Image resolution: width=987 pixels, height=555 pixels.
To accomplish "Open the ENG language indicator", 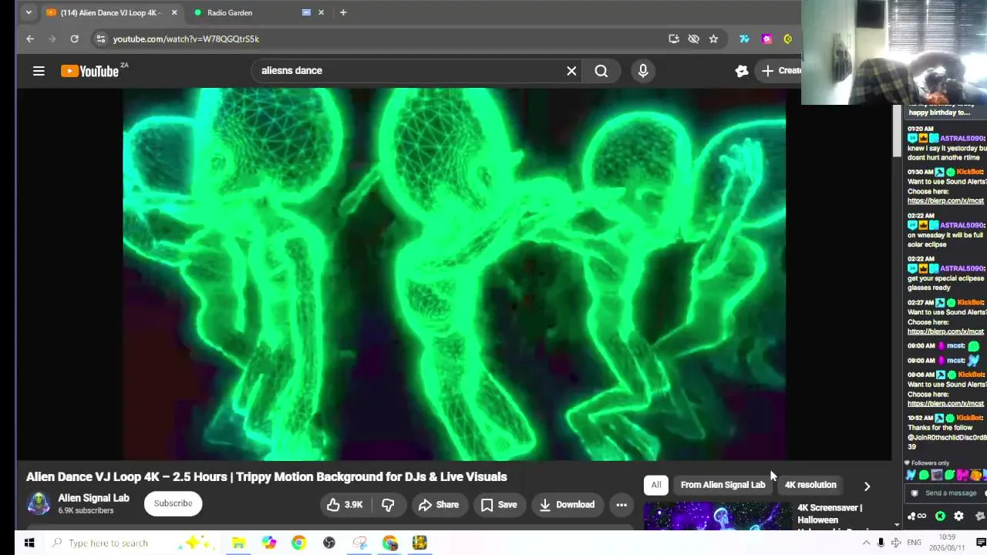I will click(912, 543).
